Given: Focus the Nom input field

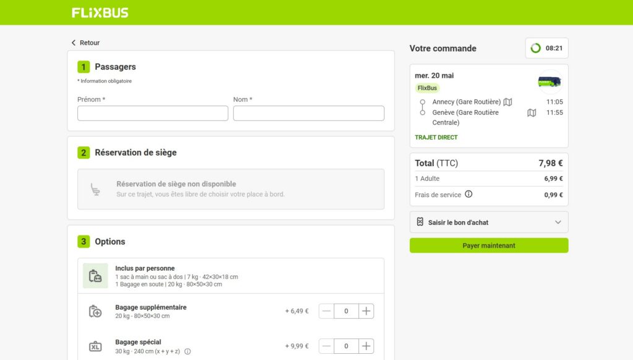Looking at the screenshot, I should coord(308,113).
